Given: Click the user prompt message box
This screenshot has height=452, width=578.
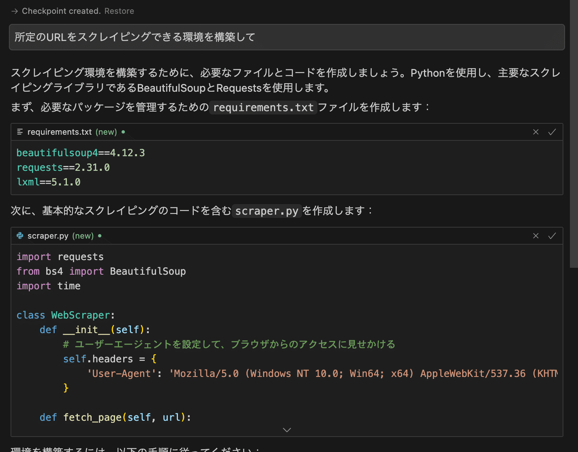Looking at the screenshot, I should (x=287, y=37).
